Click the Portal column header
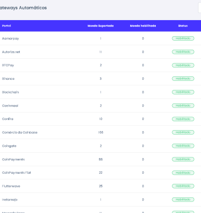 tap(7, 26)
